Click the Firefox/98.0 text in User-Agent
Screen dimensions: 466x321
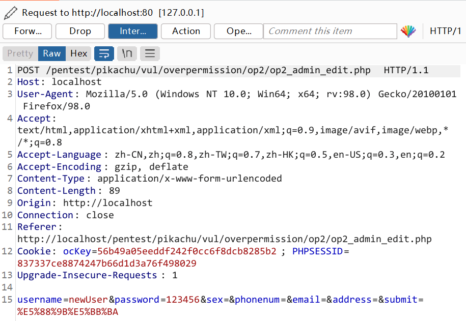57,106
